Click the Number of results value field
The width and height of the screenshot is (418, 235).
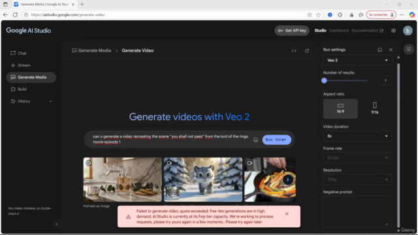[x=385, y=80]
